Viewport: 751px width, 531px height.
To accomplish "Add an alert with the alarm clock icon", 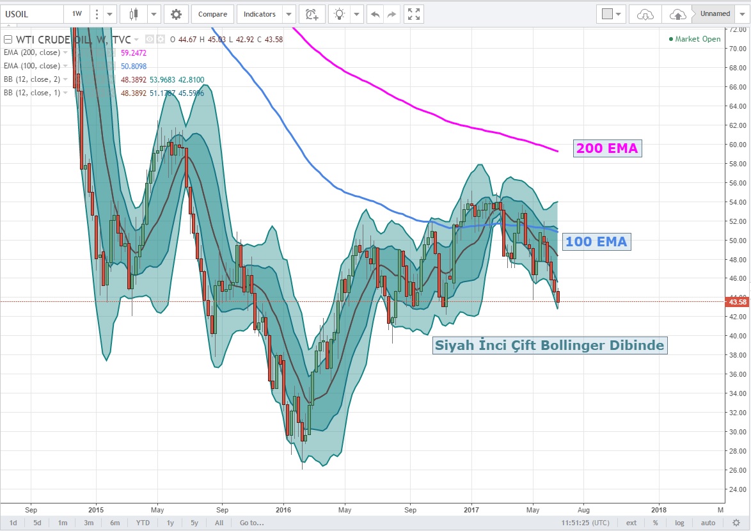I will click(312, 14).
